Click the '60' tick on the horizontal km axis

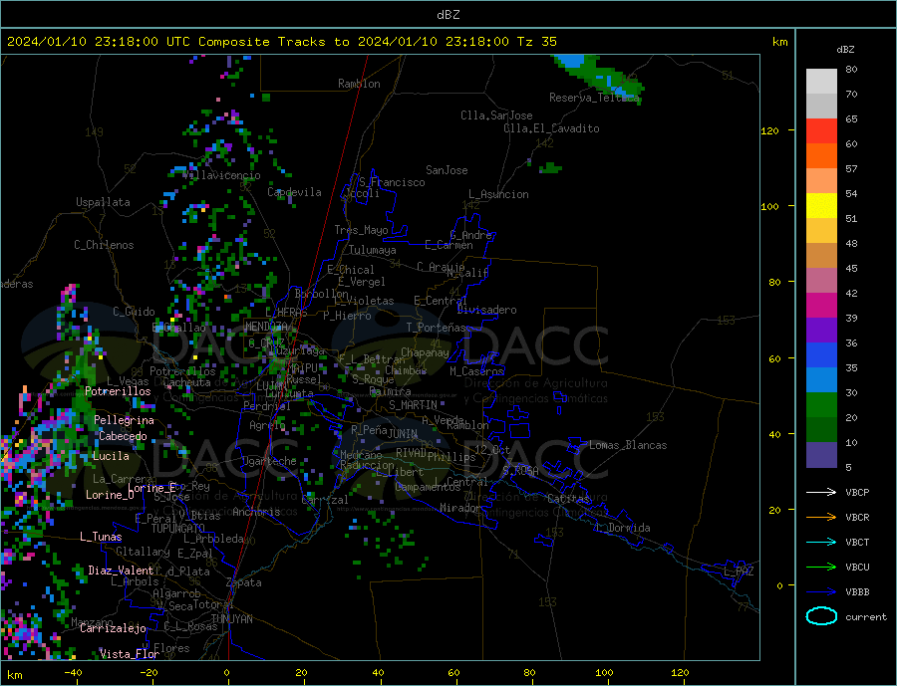(x=453, y=673)
